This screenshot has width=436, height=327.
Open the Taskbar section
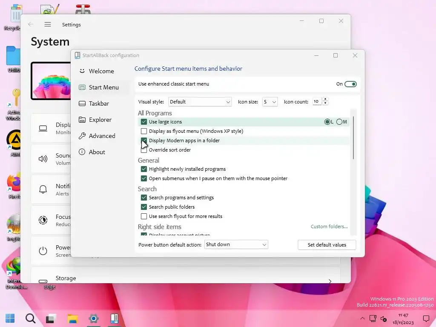[99, 103]
